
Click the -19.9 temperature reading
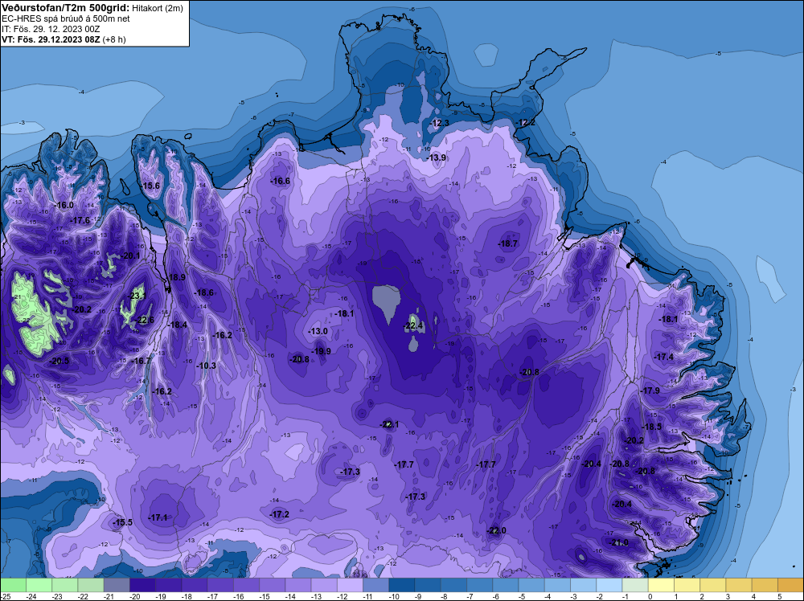pyautogui.click(x=322, y=351)
